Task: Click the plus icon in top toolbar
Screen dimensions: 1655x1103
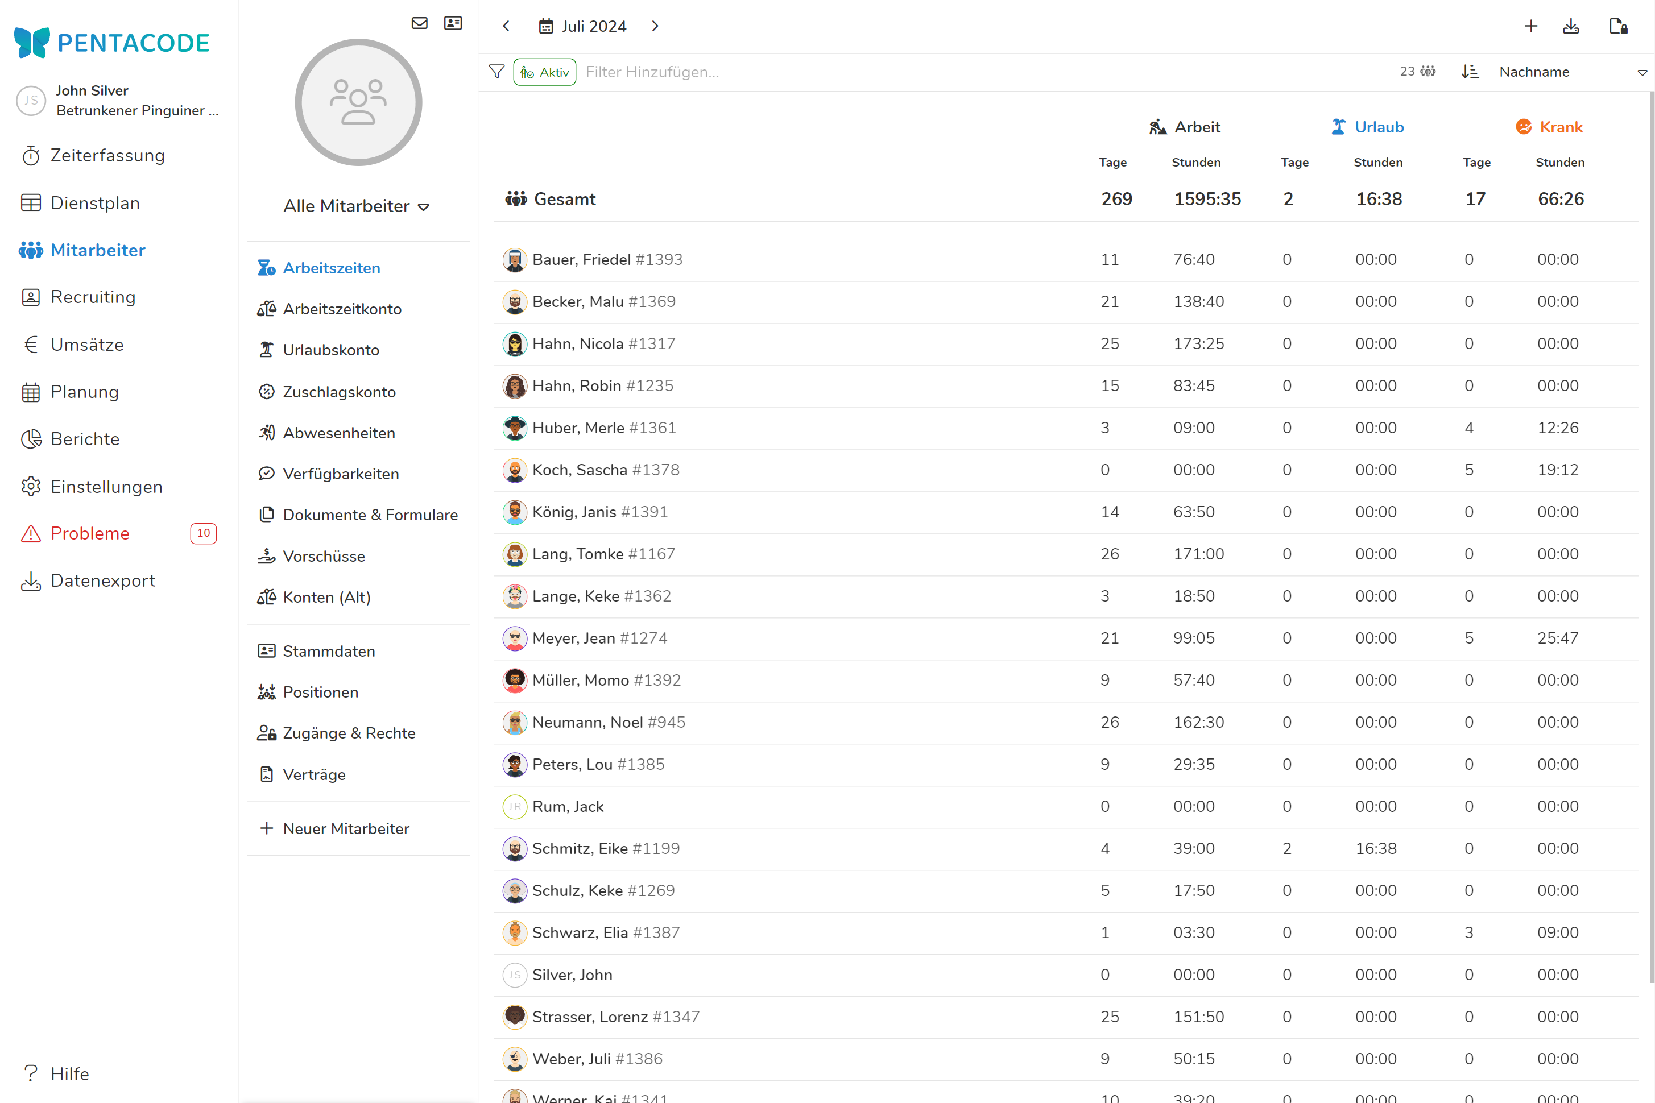Action: point(1530,26)
